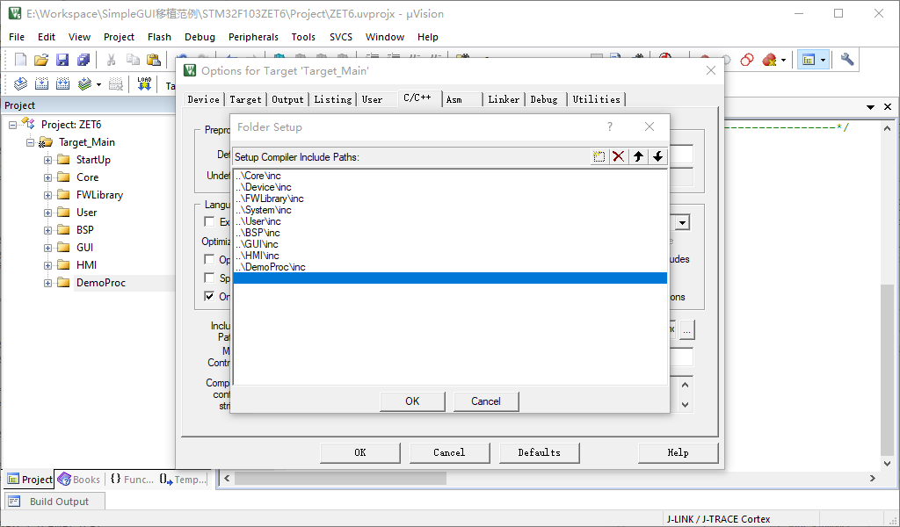Click the Move Down arrow icon

point(657,156)
